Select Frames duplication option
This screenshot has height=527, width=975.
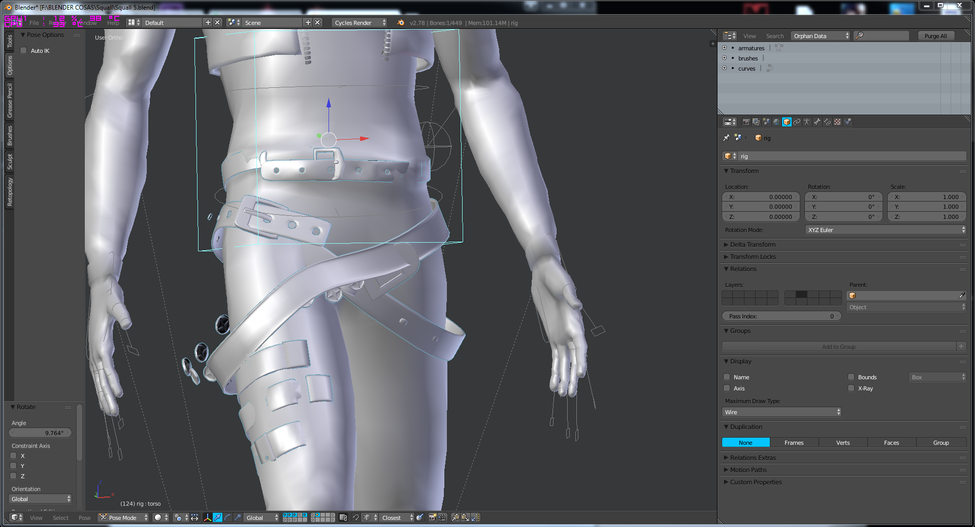(794, 442)
